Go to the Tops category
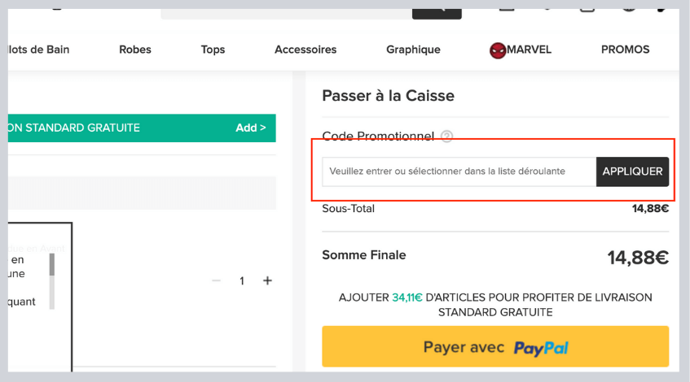 tap(213, 50)
